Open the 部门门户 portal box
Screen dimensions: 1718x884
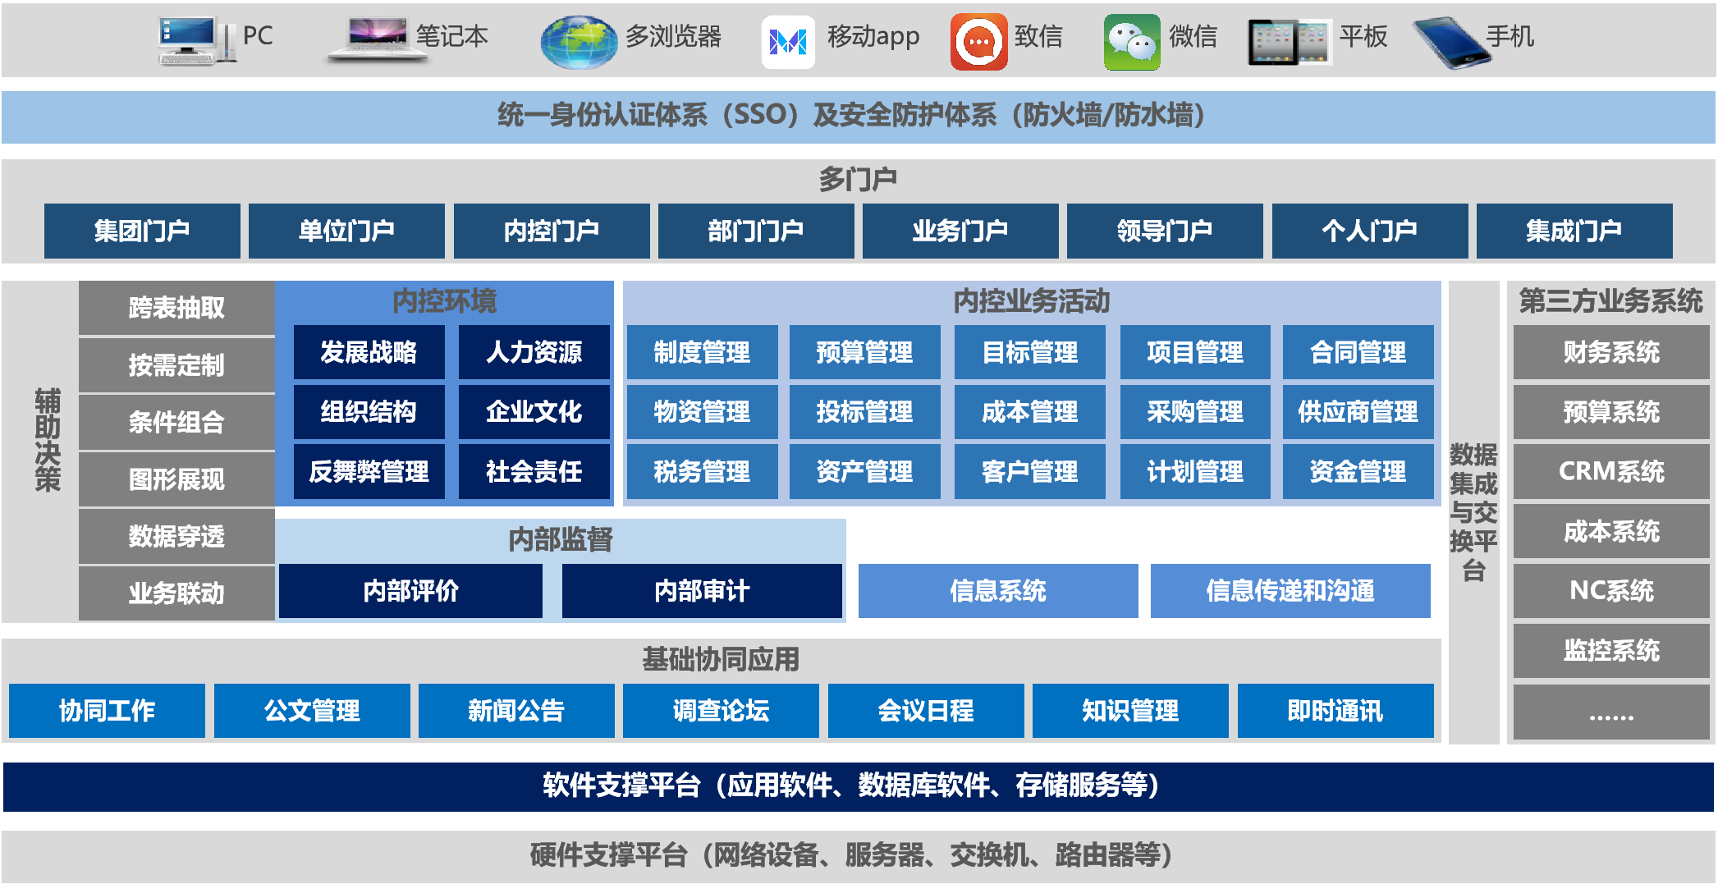pyautogui.click(x=756, y=231)
